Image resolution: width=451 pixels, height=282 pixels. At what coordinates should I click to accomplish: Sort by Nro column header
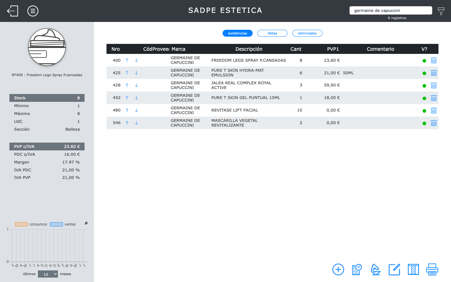click(x=116, y=49)
